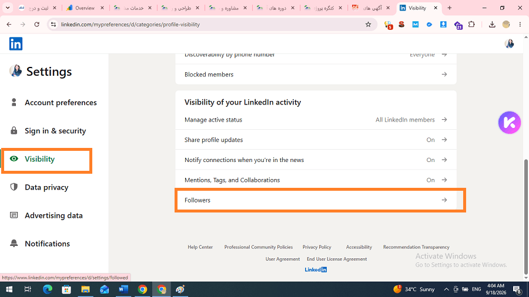Open profile avatar menu in LinkedIn header
The height and width of the screenshot is (297, 529).
(x=509, y=44)
